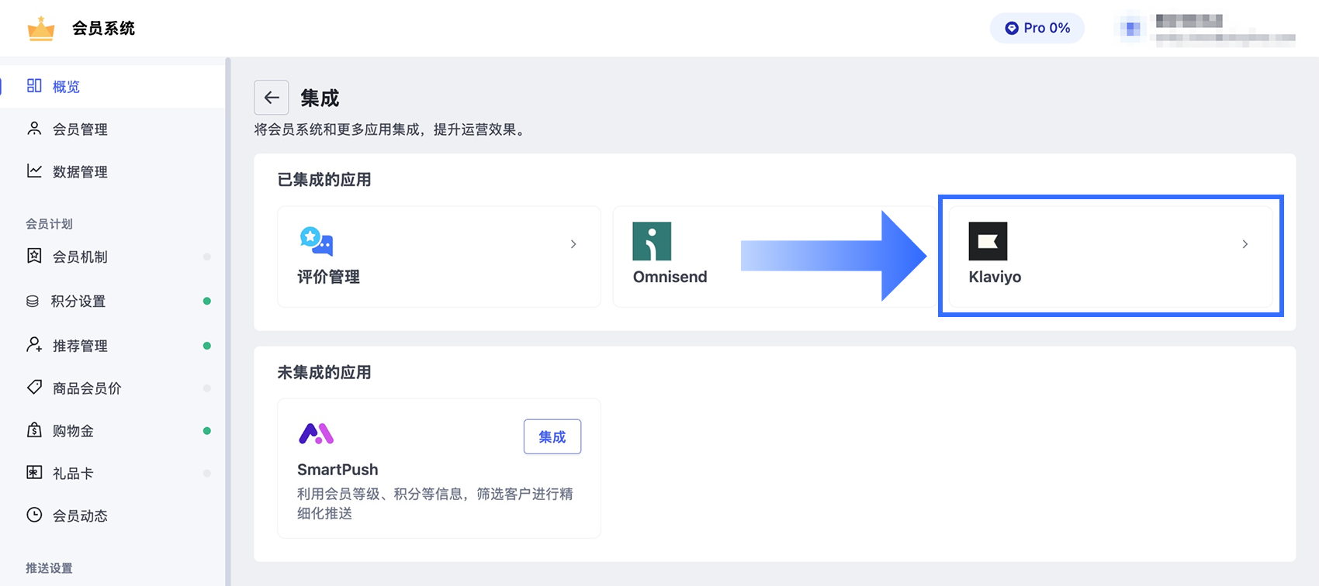Click the 会员系统 app title
This screenshot has width=1319, height=586.
[103, 29]
